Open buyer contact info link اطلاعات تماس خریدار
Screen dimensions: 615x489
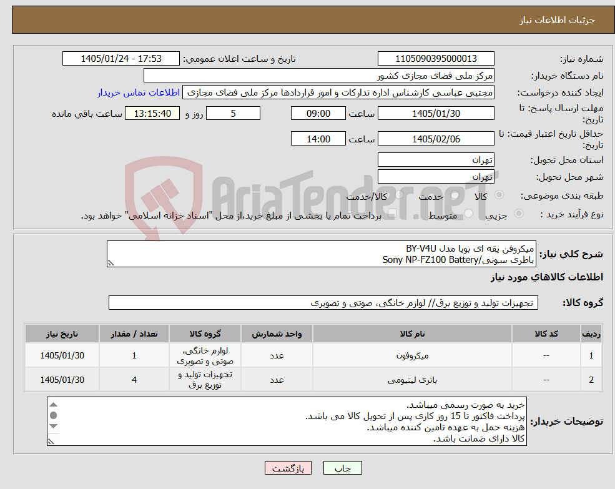point(139,92)
